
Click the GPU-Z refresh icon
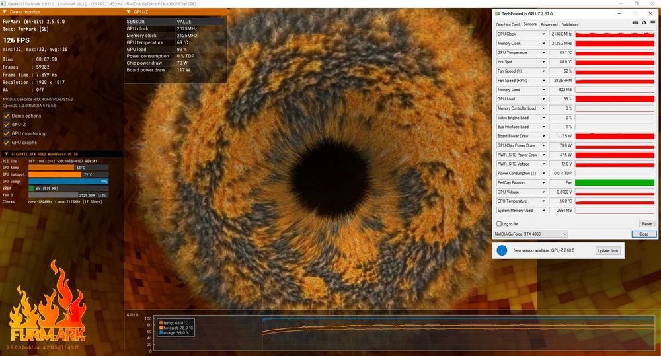click(x=644, y=22)
